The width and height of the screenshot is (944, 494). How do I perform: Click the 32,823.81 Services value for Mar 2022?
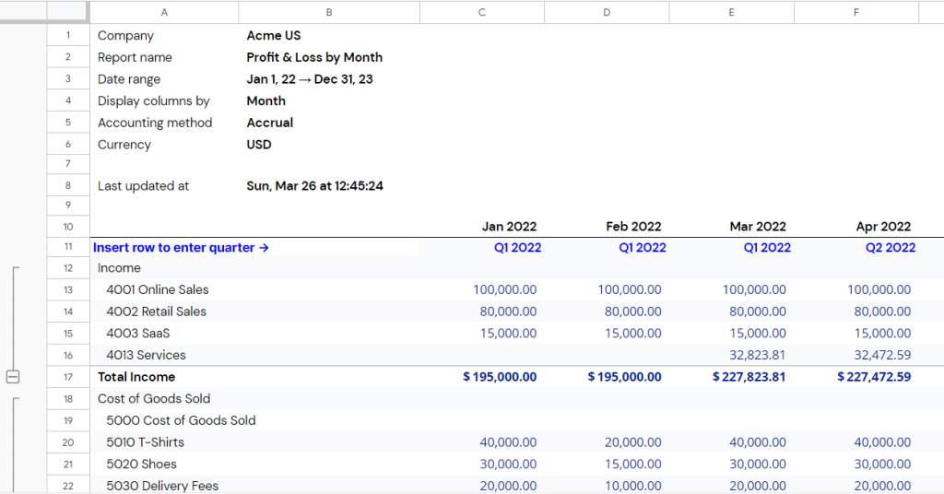coord(731,355)
